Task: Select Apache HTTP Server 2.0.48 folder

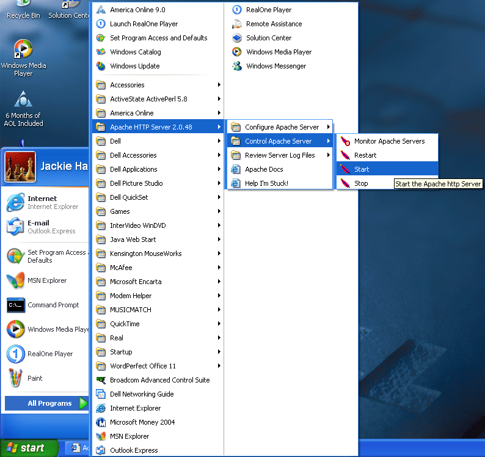Action: [158, 127]
